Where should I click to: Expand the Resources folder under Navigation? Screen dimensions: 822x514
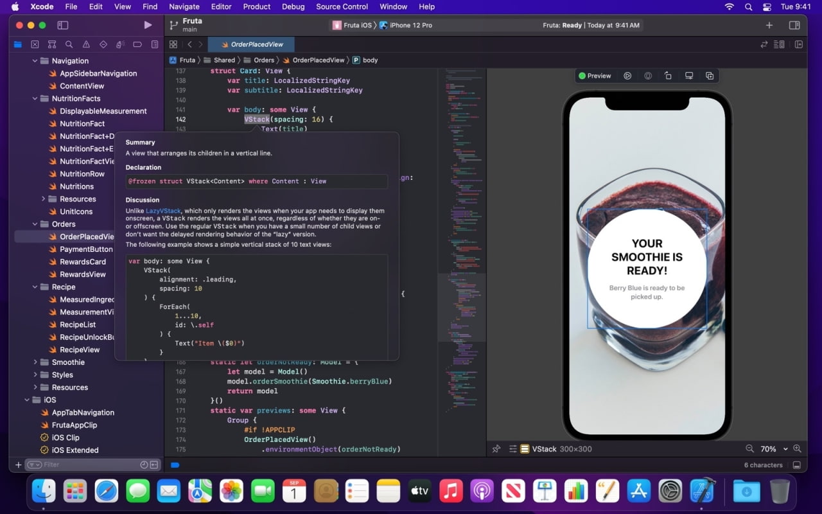(x=45, y=199)
